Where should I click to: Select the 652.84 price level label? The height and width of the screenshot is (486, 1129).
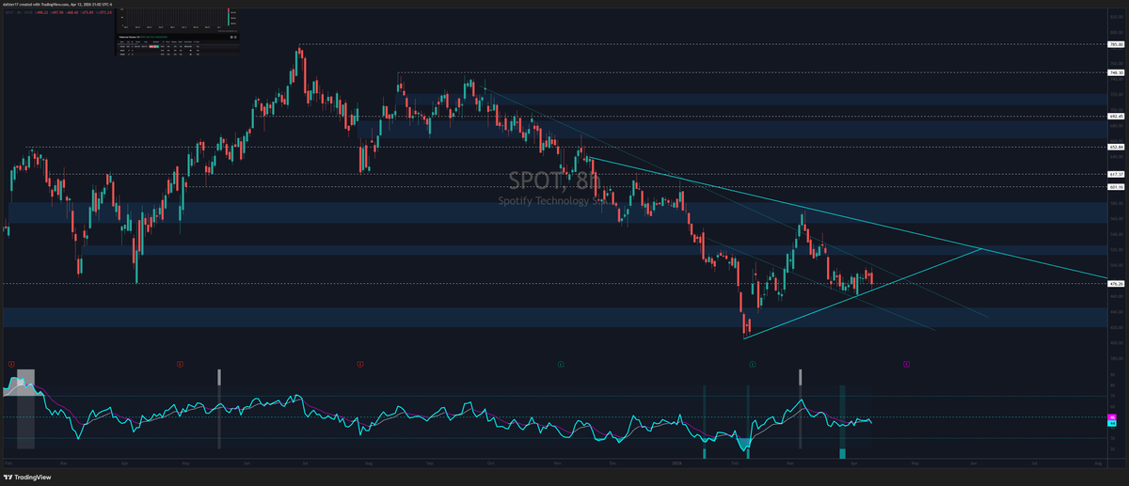[x=1117, y=148]
